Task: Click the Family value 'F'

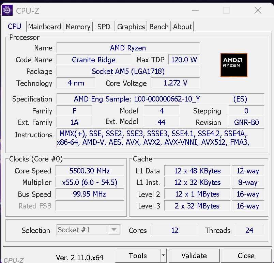Action: click(74, 111)
